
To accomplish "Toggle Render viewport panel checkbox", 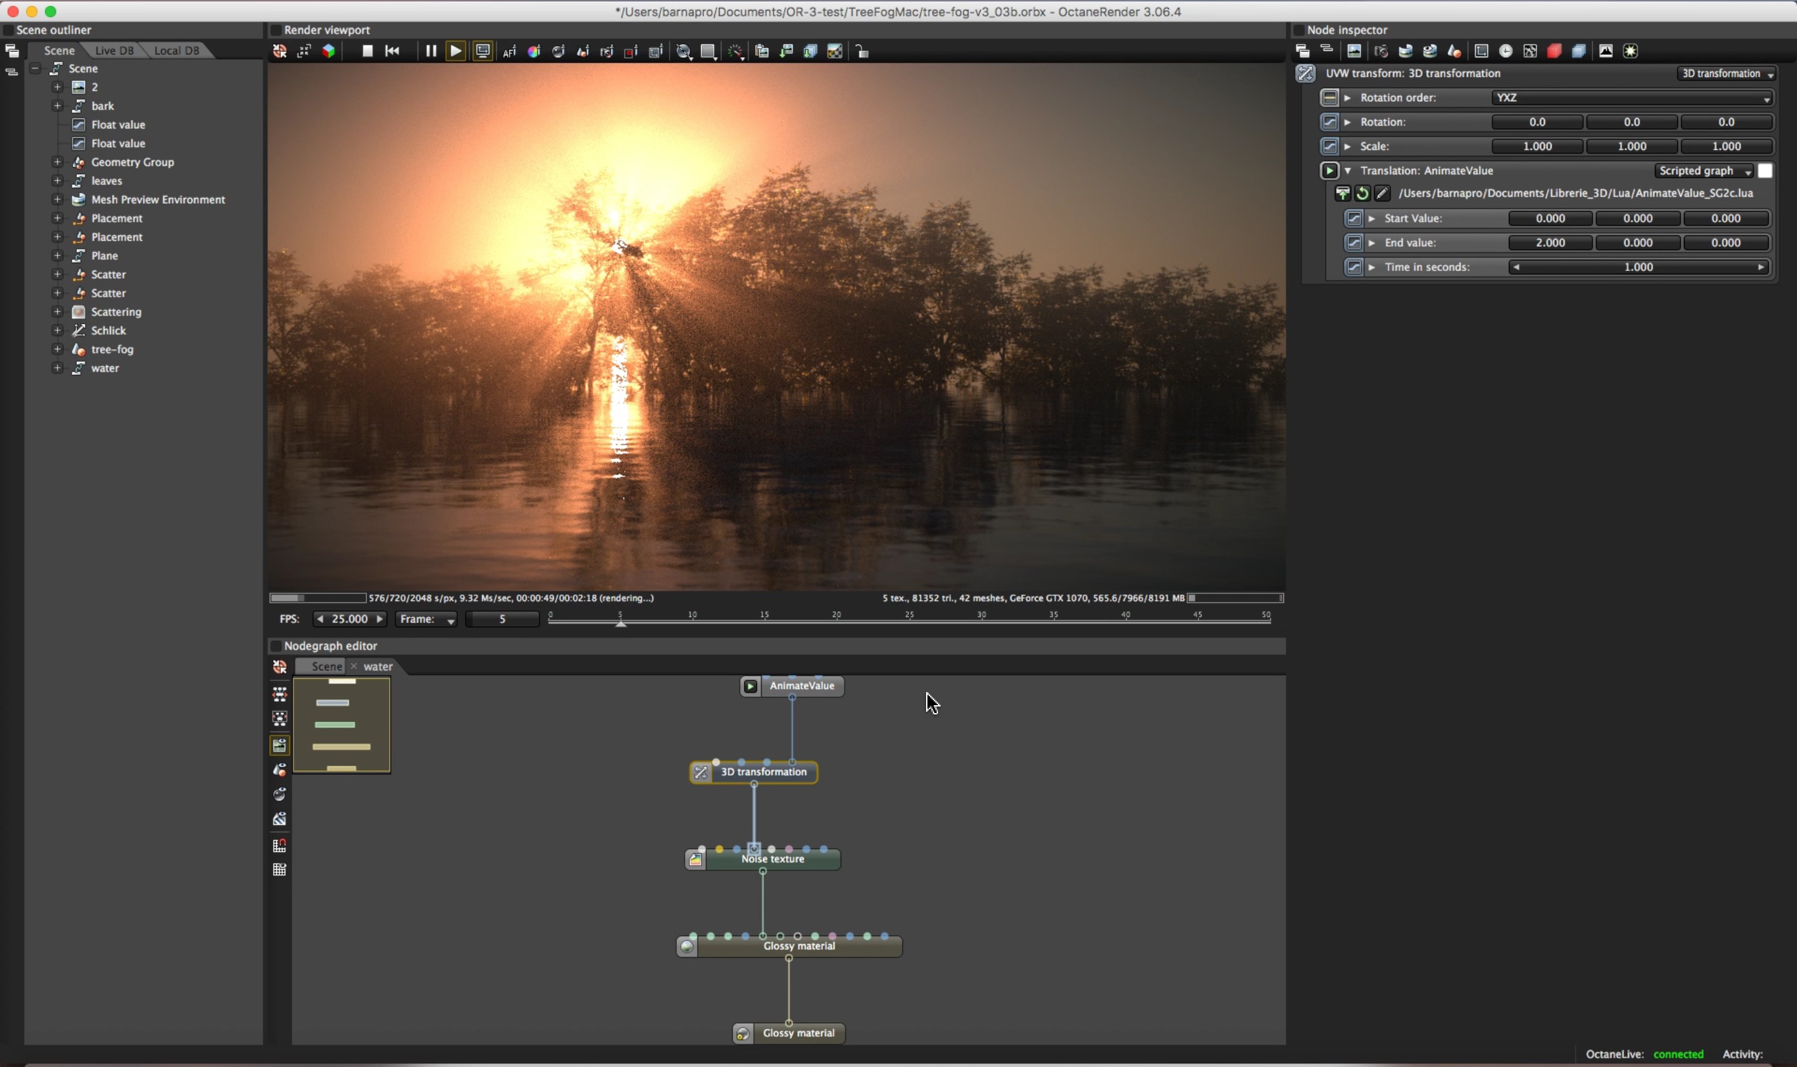I will point(276,30).
